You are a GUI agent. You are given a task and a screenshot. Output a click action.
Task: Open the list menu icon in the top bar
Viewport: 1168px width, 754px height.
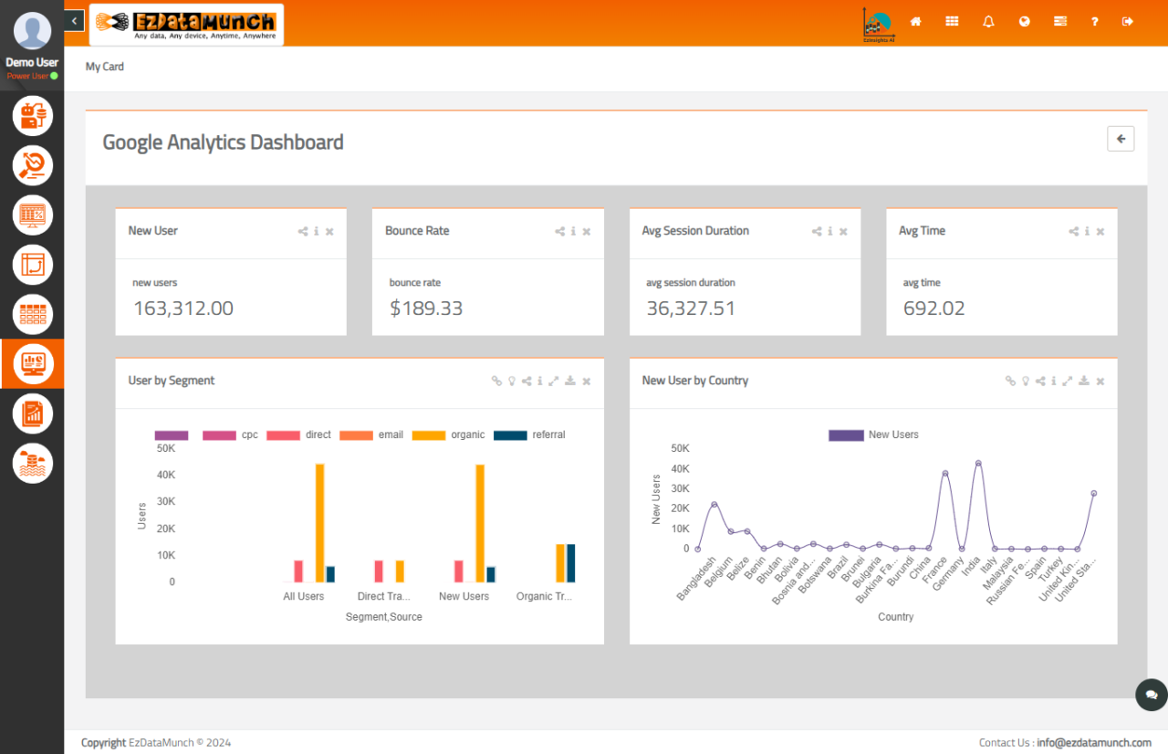point(1059,21)
